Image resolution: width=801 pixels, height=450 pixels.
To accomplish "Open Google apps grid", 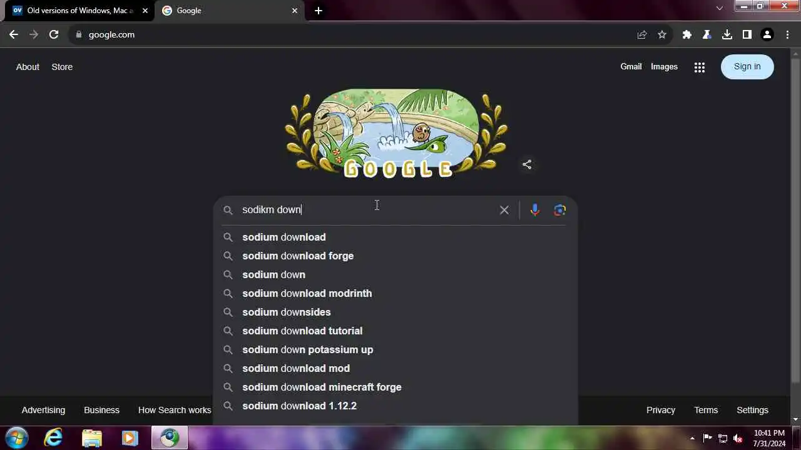I will coord(700,67).
